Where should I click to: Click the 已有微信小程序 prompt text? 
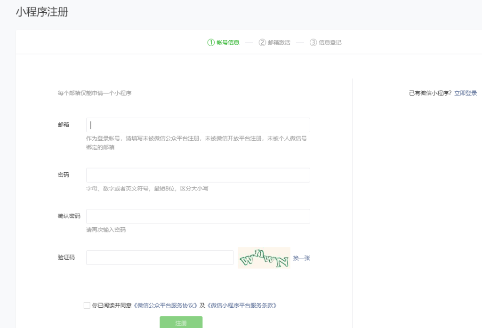[x=431, y=93]
